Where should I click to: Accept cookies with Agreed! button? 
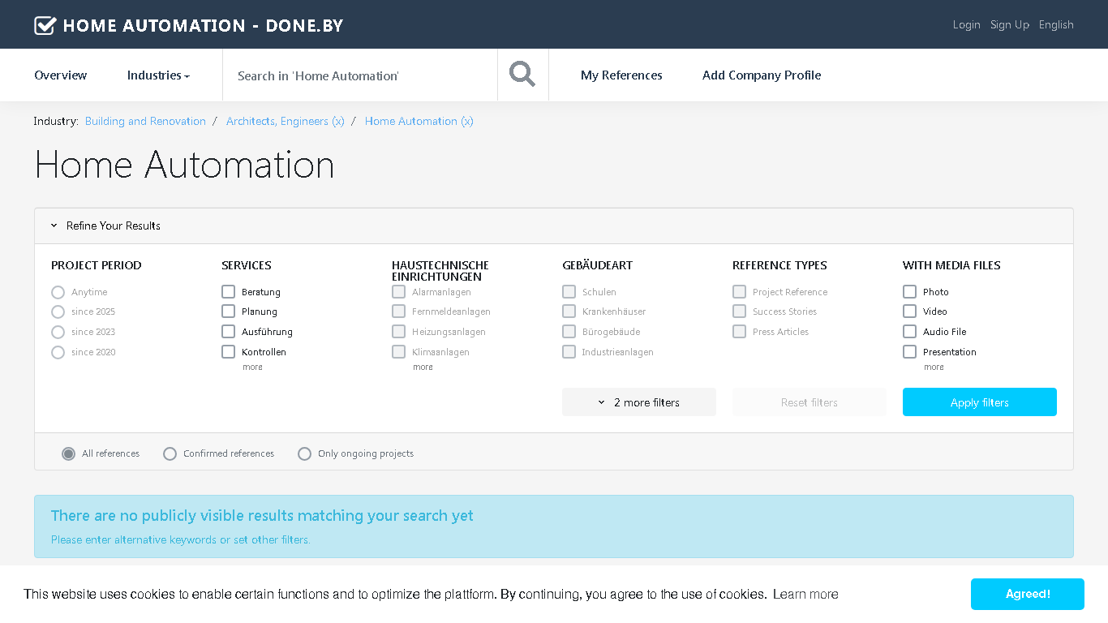pos(1028,594)
